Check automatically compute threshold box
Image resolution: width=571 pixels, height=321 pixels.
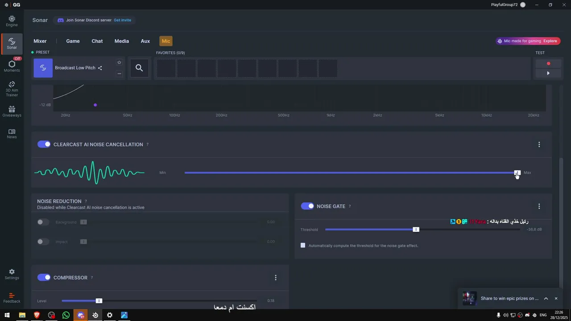click(303, 245)
